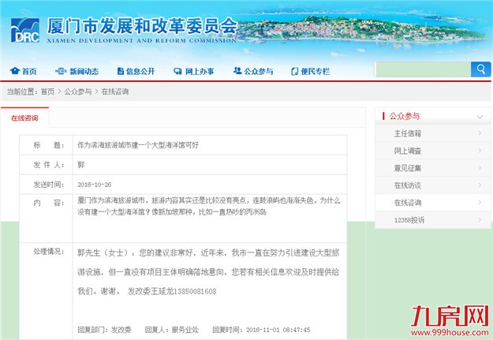This screenshot has height=340, width=493.
Task: Click the title text 作为滨海旅游城市建一个大型海洋馆可好
Action: click(x=138, y=145)
